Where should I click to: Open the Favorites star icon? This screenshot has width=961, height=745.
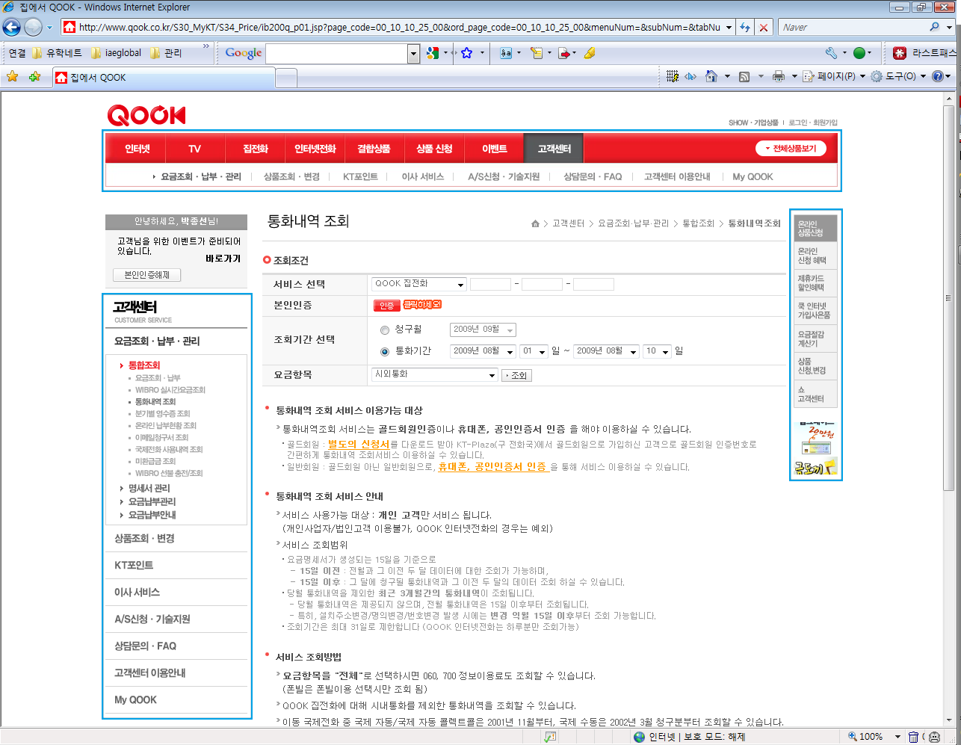point(12,77)
